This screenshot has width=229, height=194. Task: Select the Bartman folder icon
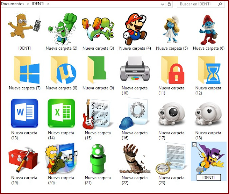(x=210, y=158)
